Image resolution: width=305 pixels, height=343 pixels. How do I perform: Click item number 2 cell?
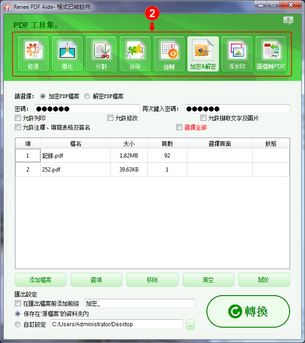coord(28,170)
